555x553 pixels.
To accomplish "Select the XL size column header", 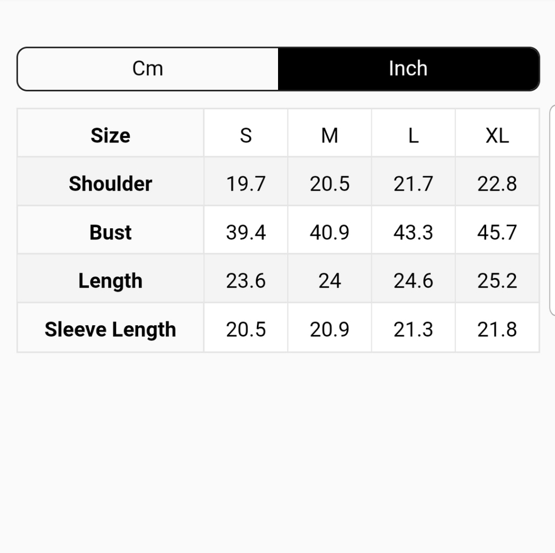I will pos(497,135).
